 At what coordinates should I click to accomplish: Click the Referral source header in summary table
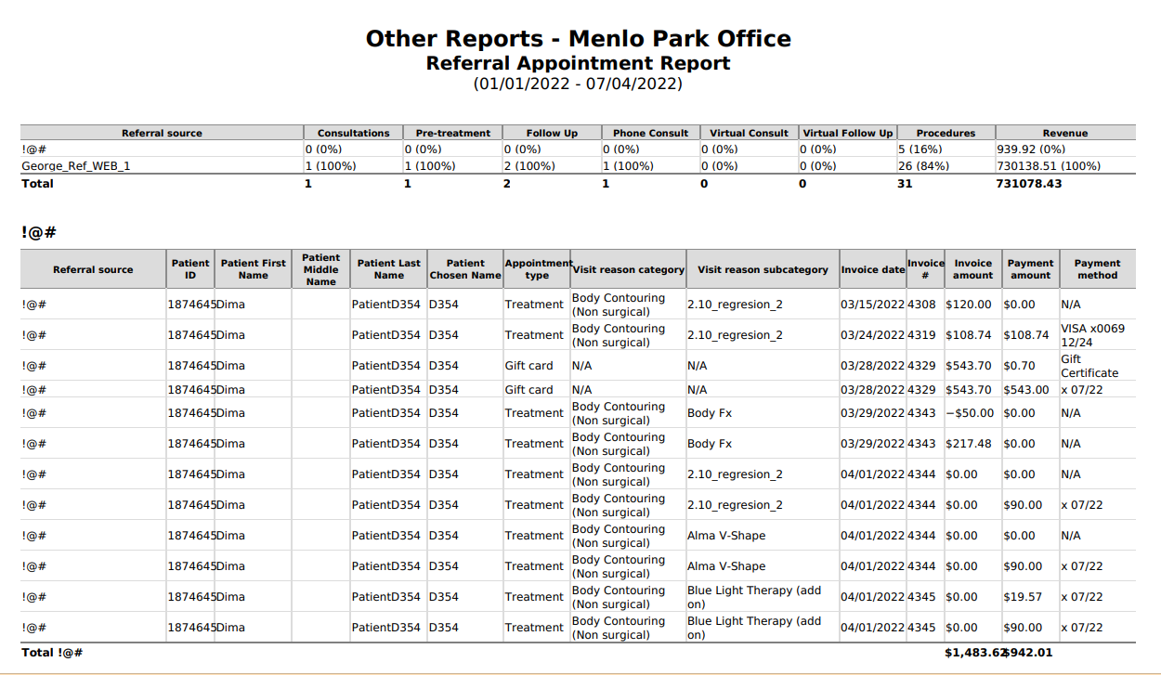click(162, 133)
